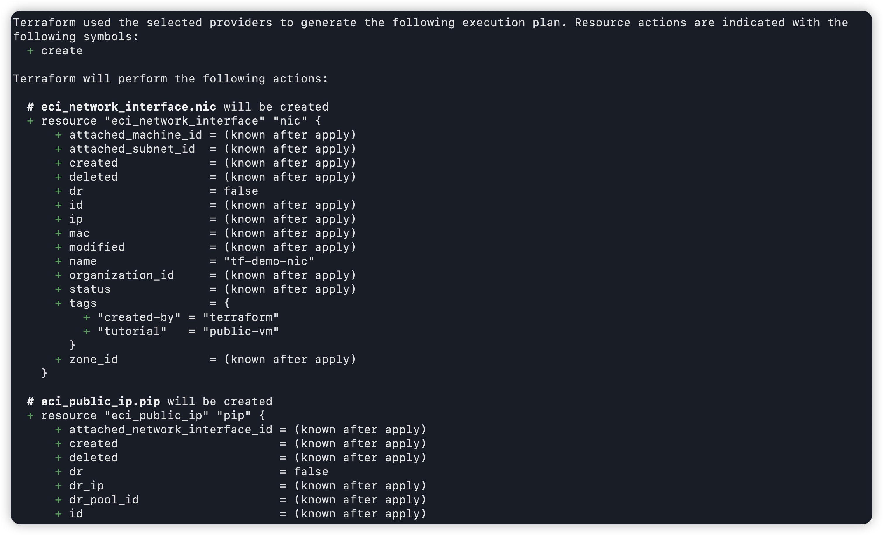Click the "terraform" tag value
This screenshot has height=535, width=883.
tap(241, 317)
